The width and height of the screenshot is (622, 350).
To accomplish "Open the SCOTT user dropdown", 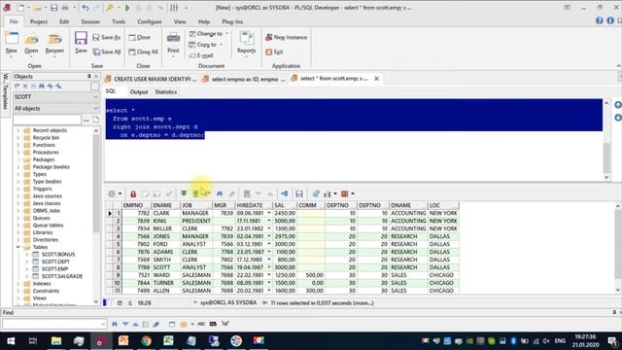I will pos(95,97).
